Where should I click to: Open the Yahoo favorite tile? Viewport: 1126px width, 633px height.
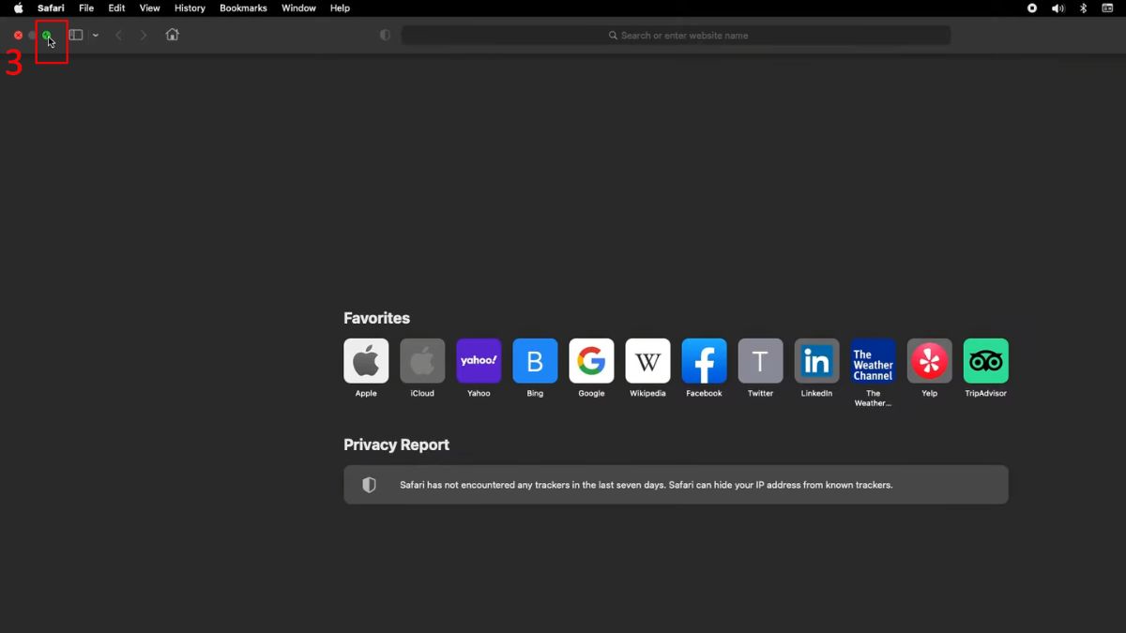point(479,361)
